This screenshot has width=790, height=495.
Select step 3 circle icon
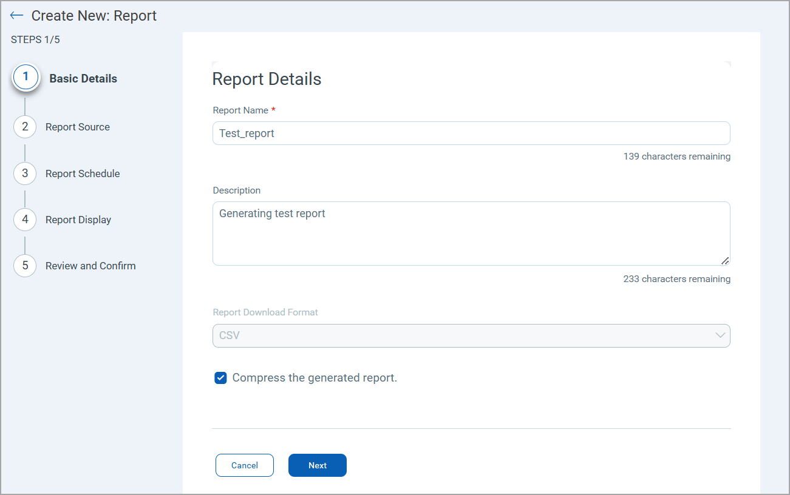(x=25, y=173)
